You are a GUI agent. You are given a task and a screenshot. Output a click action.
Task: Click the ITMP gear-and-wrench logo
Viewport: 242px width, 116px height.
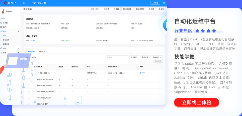click(x=5, y=3)
